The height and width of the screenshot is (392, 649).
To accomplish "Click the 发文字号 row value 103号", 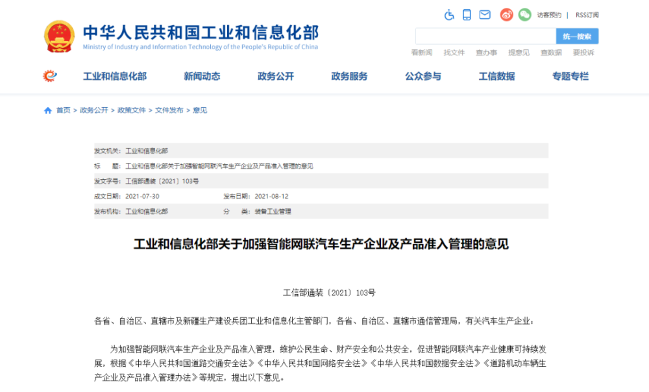I will (x=162, y=181).
